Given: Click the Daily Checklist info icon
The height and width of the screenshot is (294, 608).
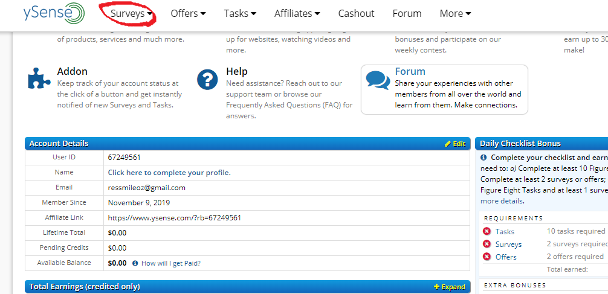Looking at the screenshot, I should coord(483,158).
